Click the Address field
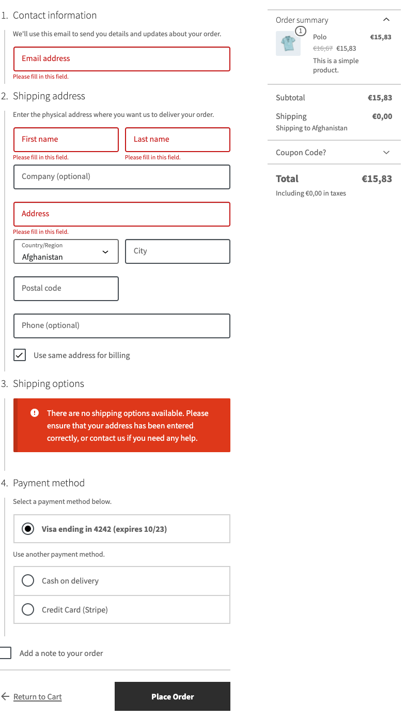This screenshot has width=406, height=716. coord(121,214)
